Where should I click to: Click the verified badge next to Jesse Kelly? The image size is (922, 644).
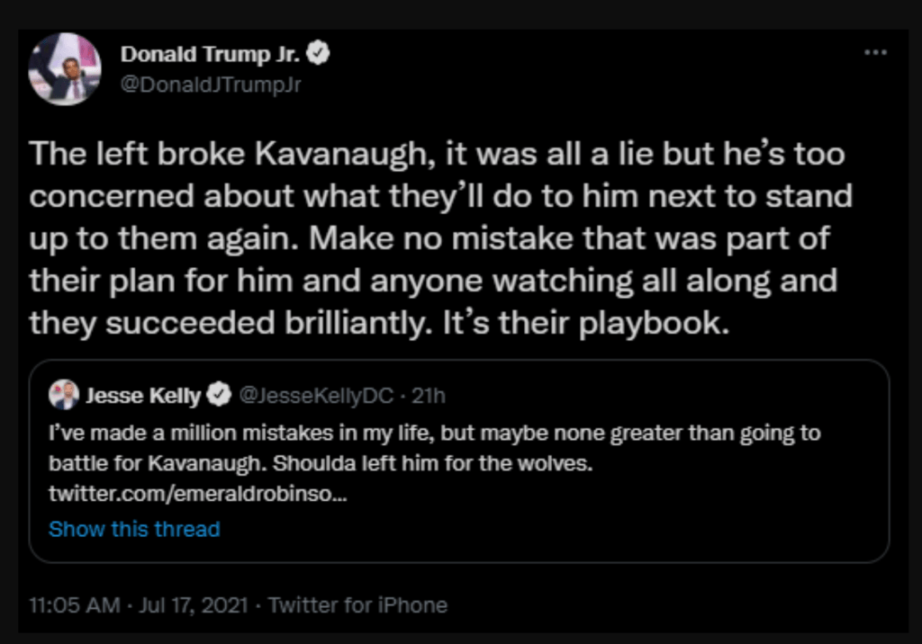coord(219,395)
